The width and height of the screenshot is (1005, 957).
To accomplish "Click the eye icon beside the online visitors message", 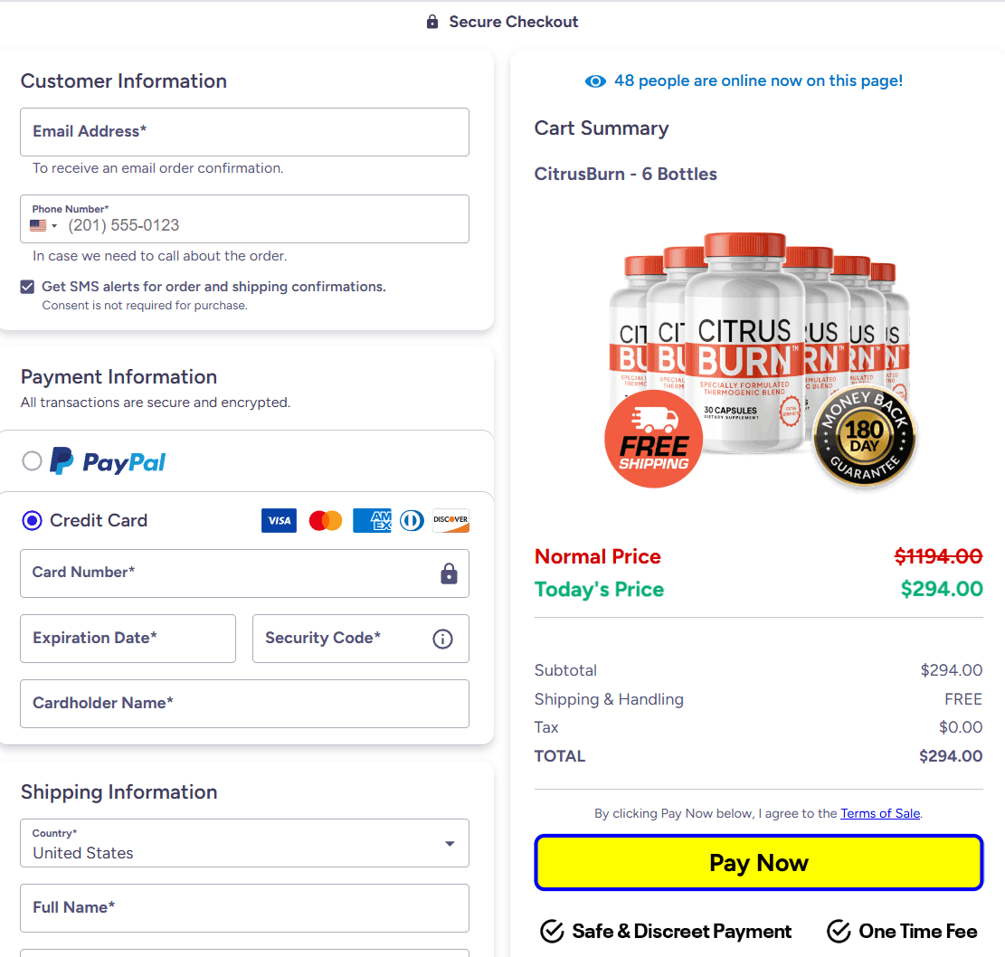I will tap(594, 81).
